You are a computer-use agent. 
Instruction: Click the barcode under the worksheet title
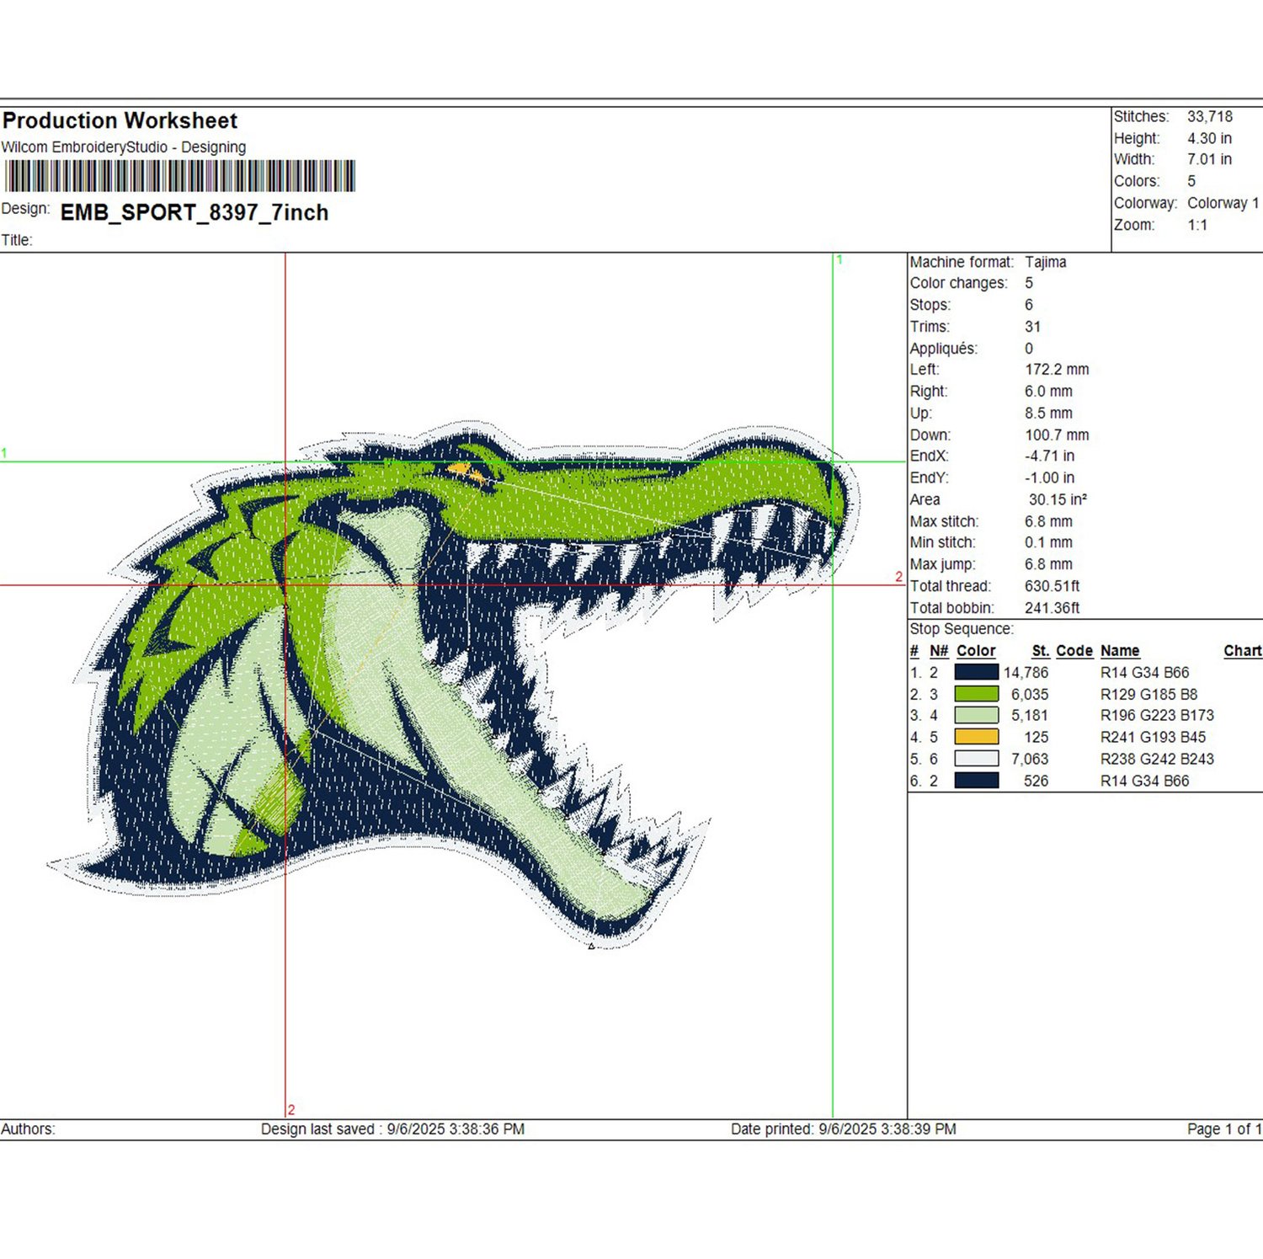coord(179,177)
